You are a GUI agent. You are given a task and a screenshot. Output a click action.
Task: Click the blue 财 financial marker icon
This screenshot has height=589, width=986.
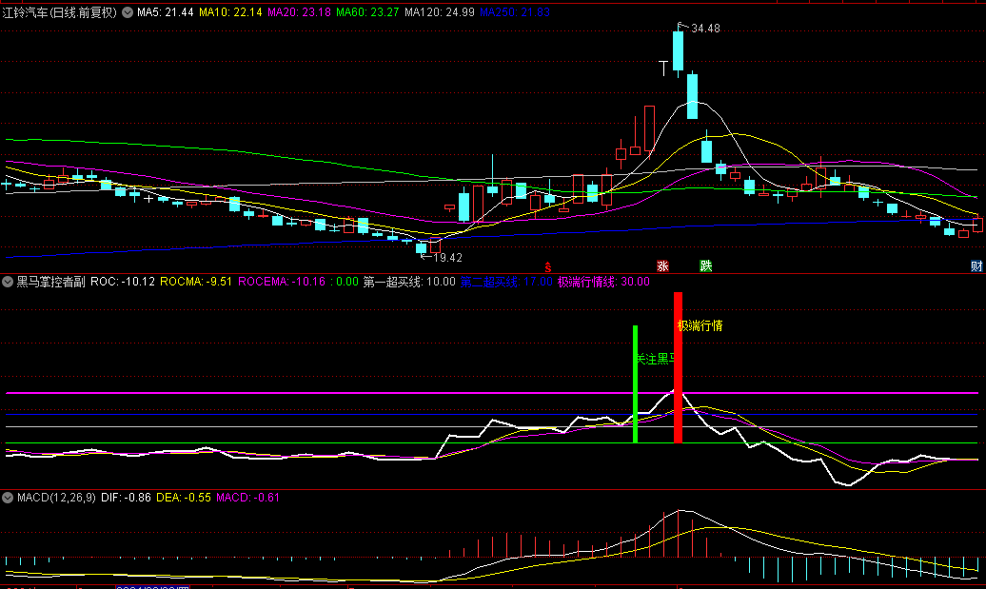click(976, 265)
